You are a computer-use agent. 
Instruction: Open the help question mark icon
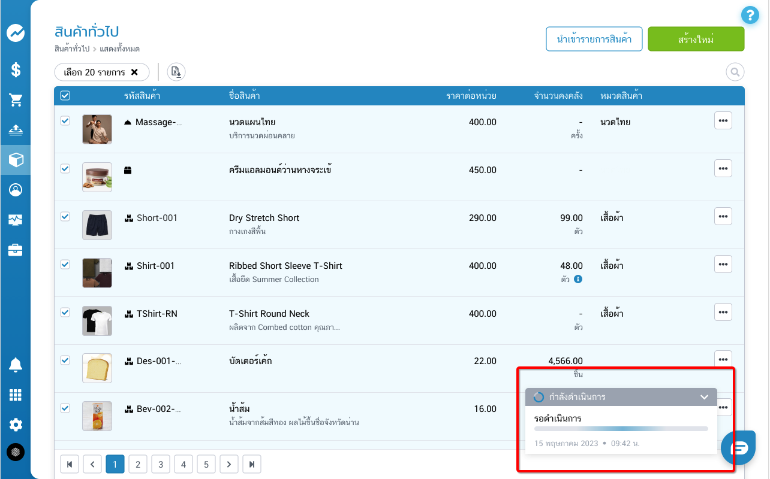coord(750,15)
